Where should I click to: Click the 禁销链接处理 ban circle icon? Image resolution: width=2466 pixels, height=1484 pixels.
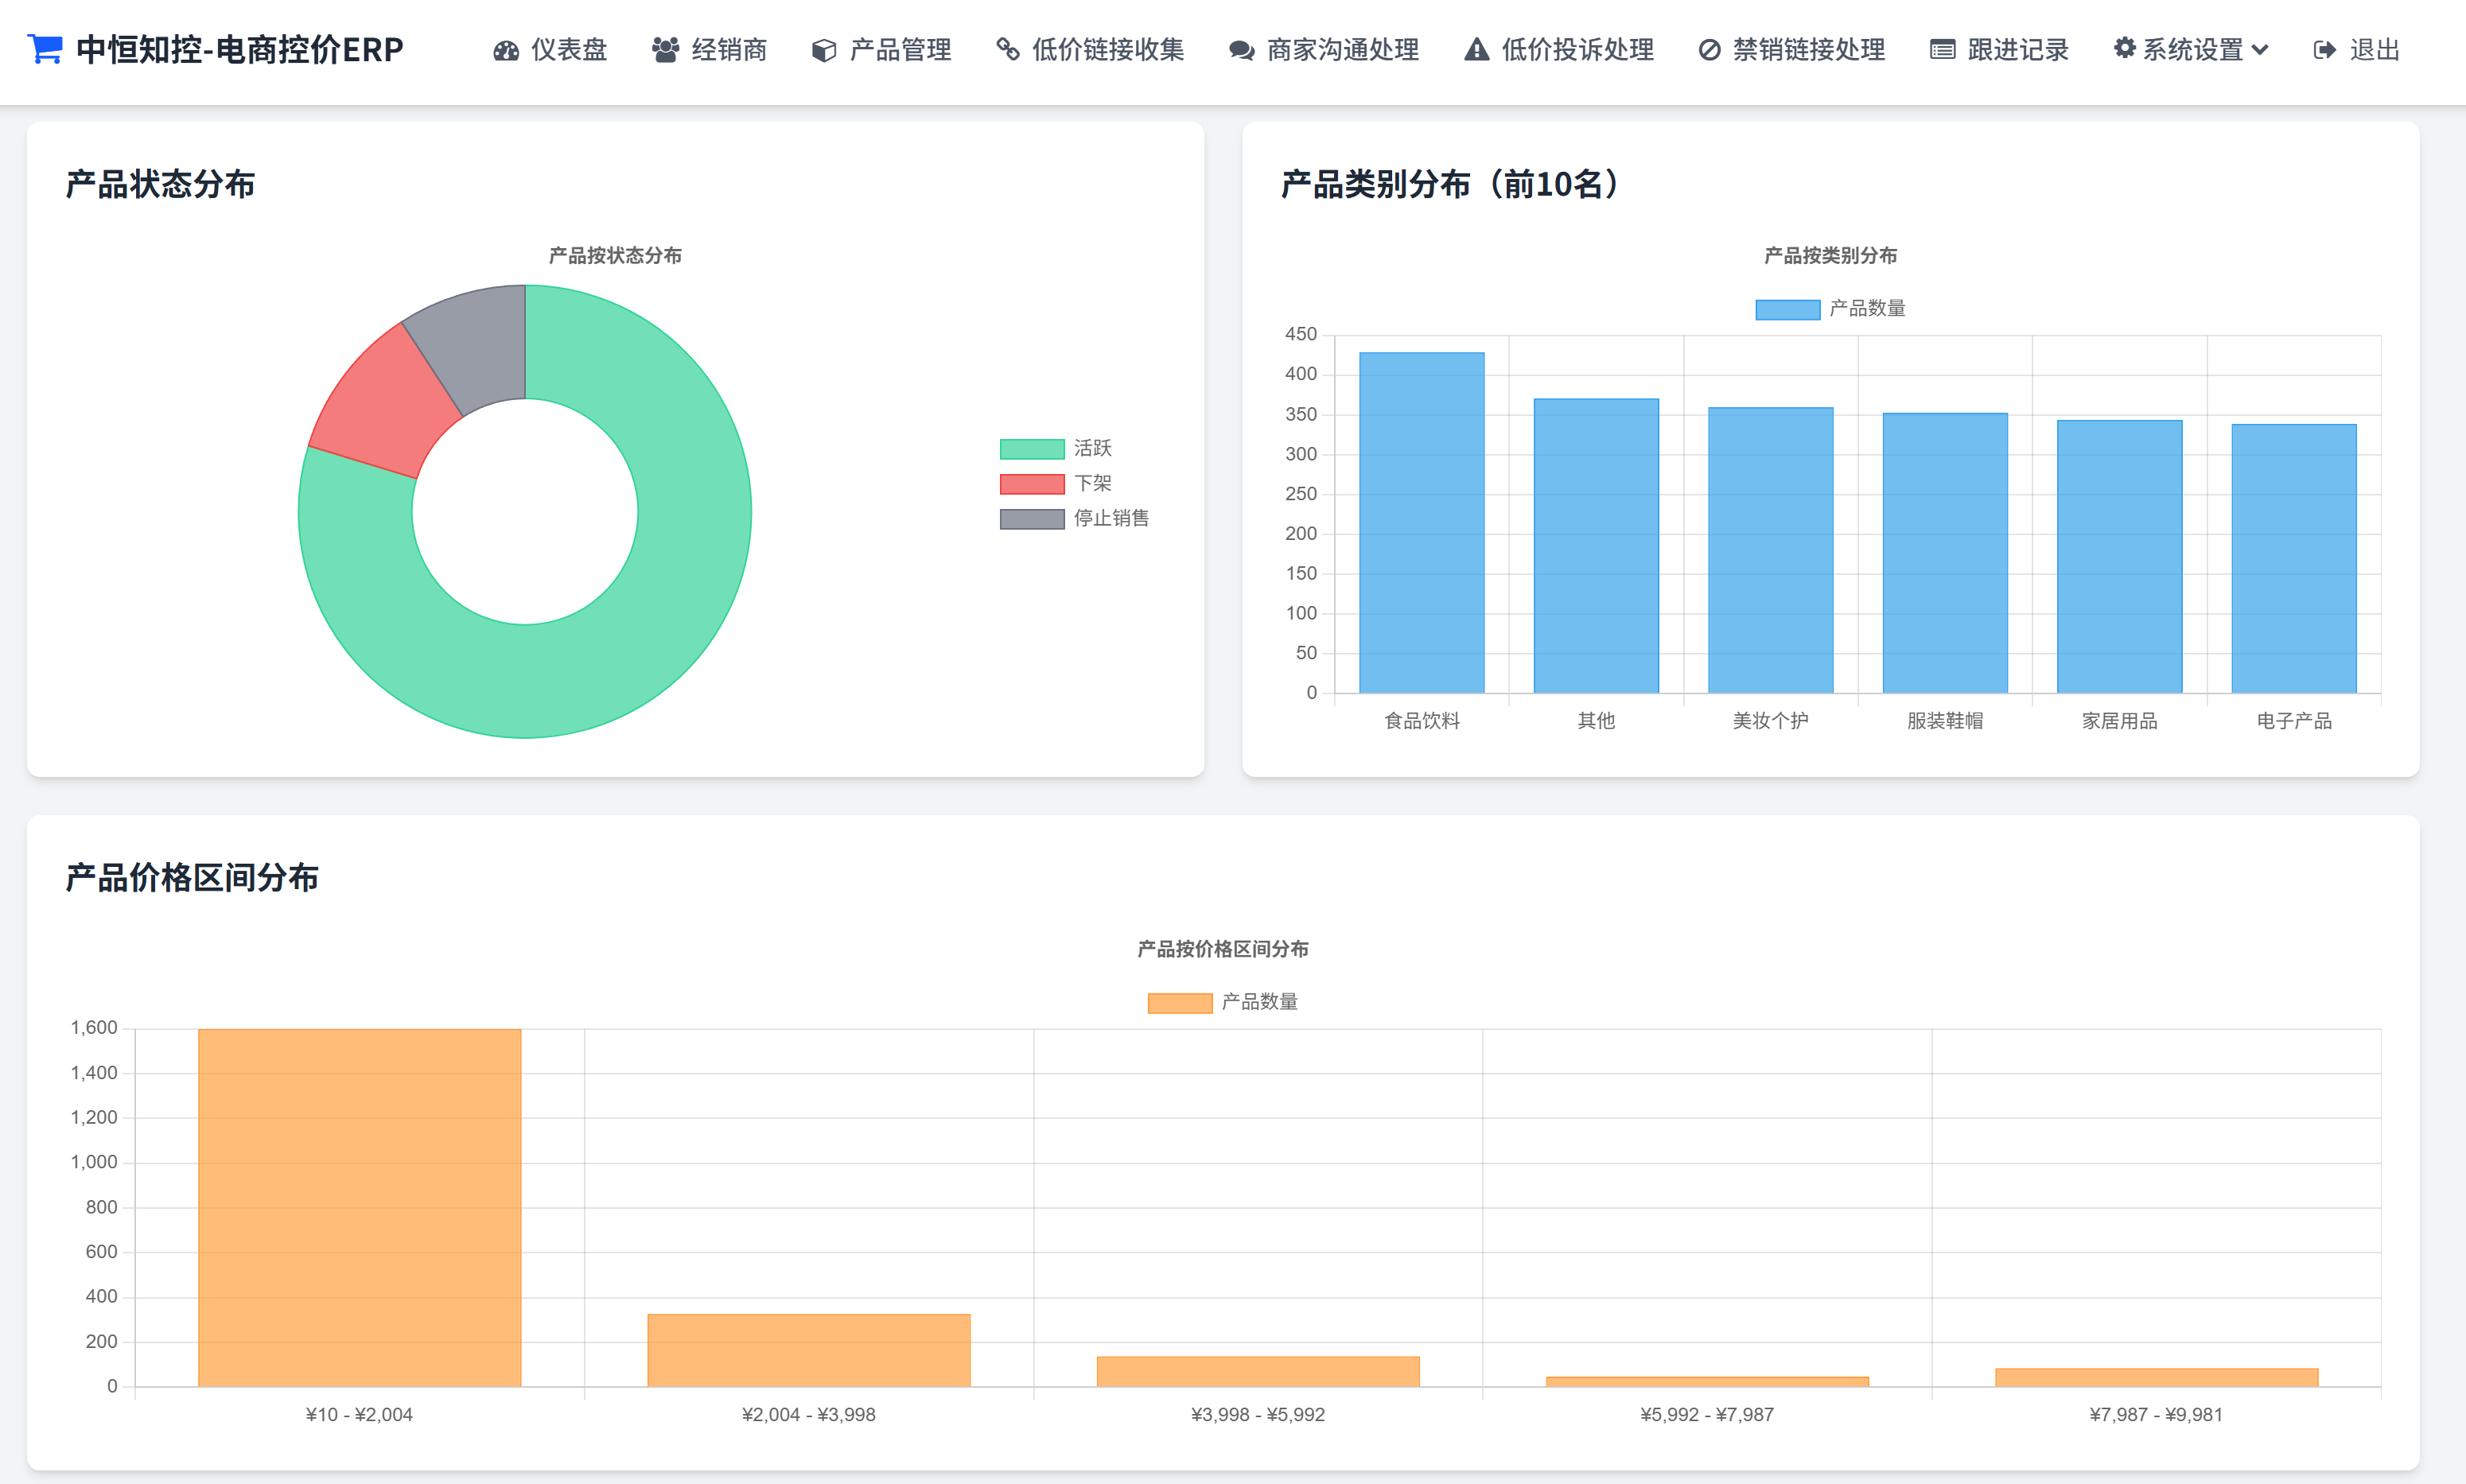click(1709, 50)
